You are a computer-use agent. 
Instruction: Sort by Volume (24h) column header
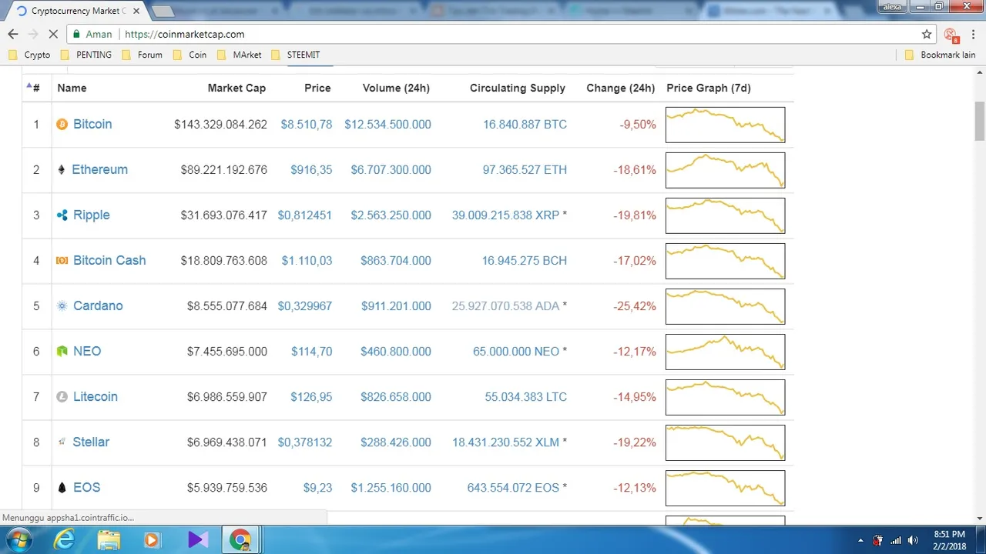click(x=396, y=88)
